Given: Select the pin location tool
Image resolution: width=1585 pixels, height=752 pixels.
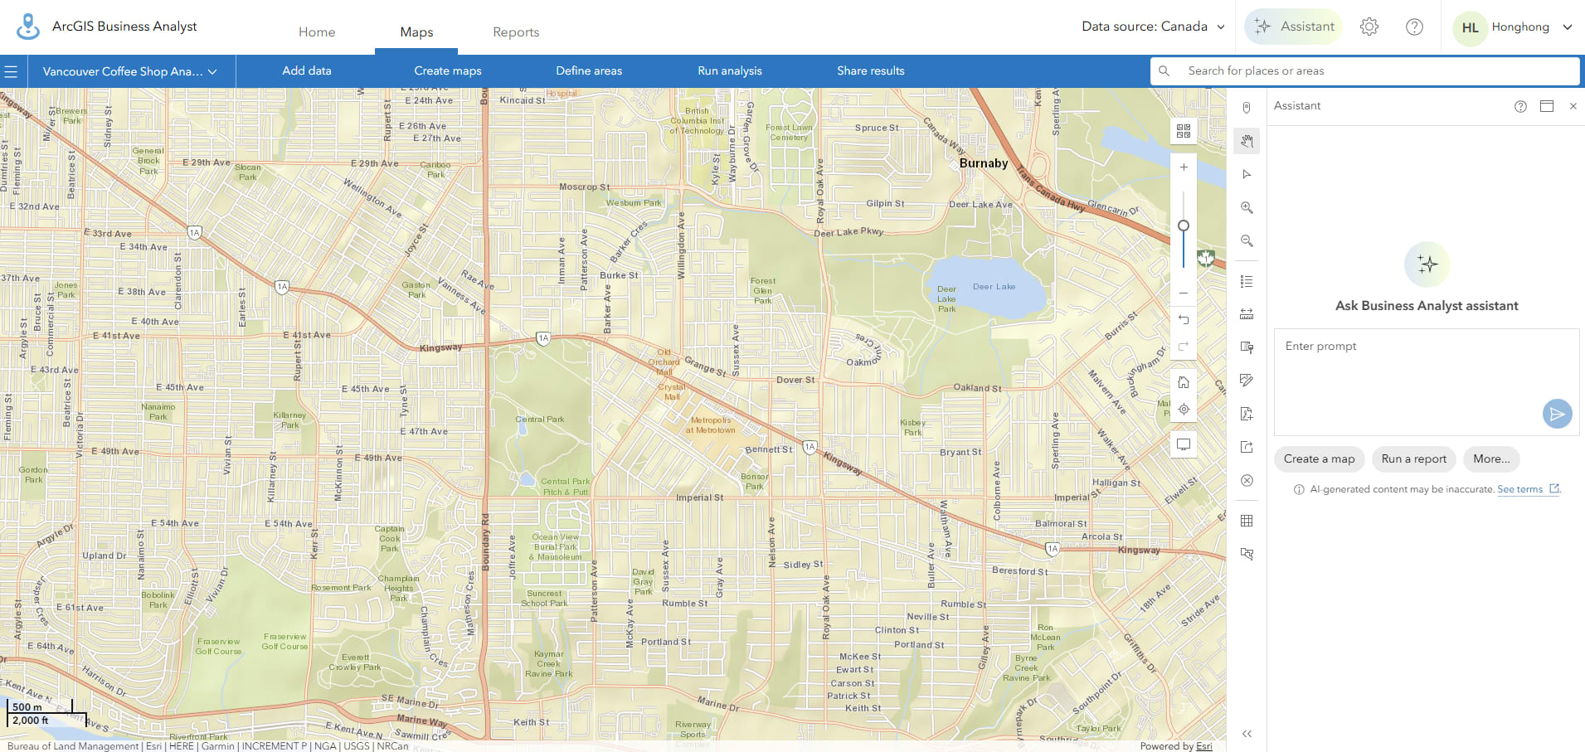Looking at the screenshot, I should (x=1247, y=108).
